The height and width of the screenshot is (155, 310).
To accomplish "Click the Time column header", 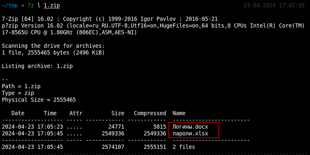I will [x=50, y=113].
